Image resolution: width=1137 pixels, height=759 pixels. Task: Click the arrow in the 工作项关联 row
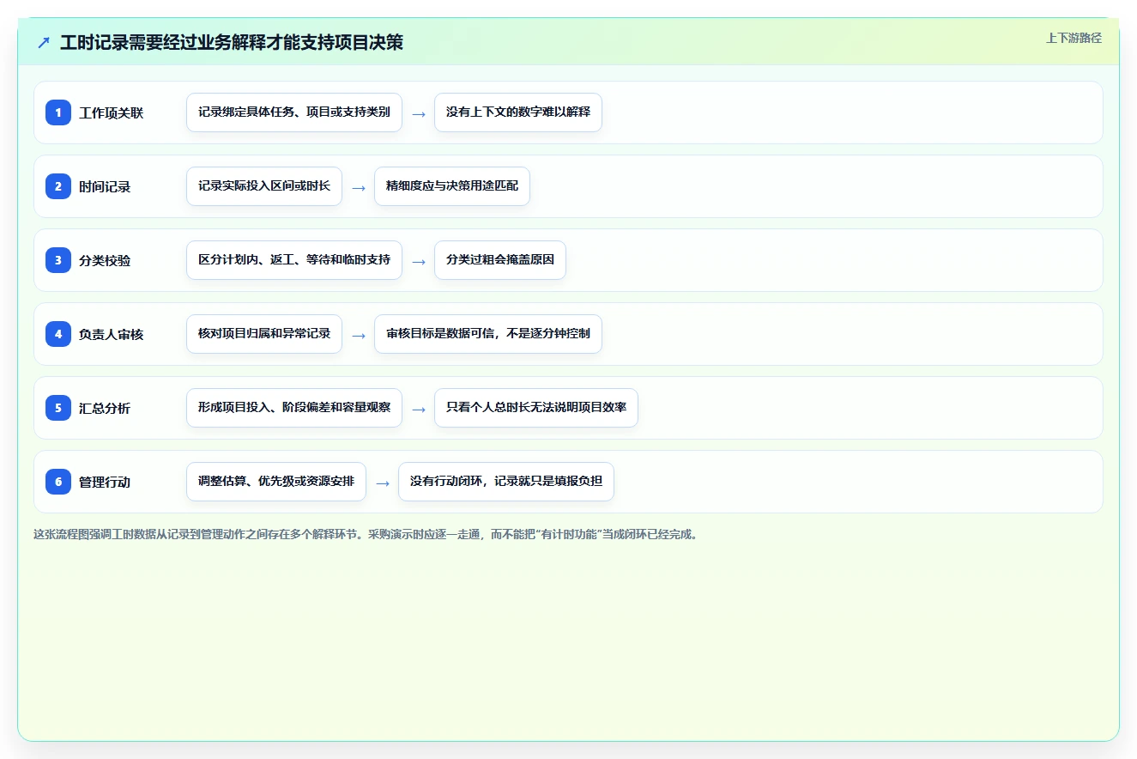(x=419, y=113)
